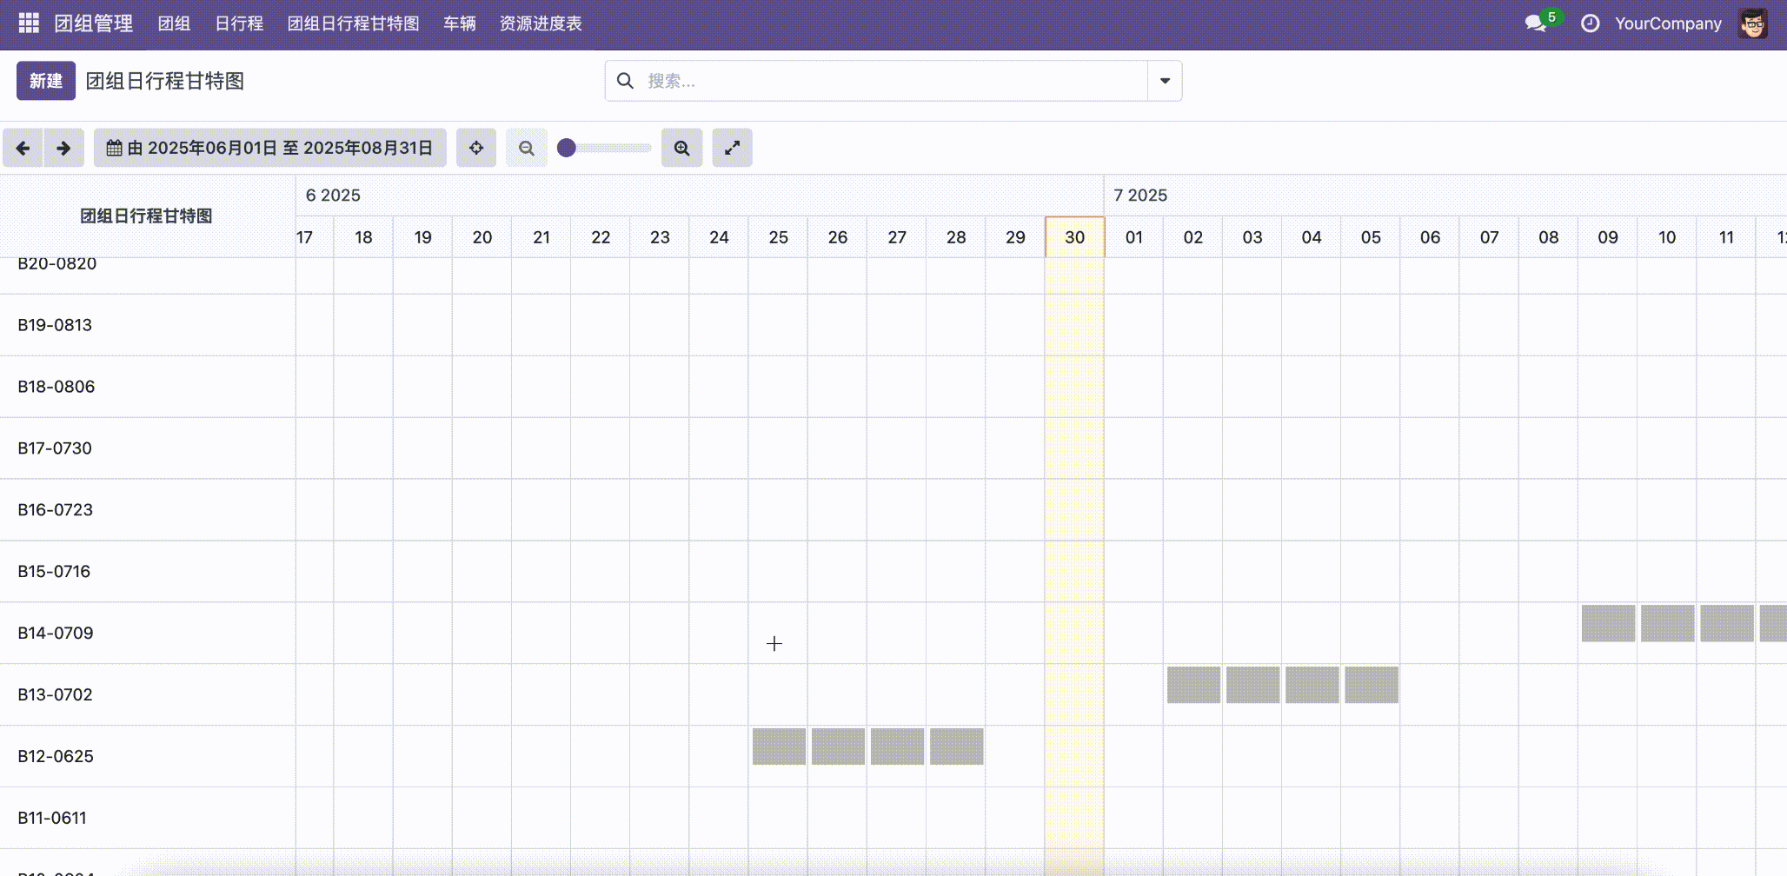
Task: Open the 车辆 menu
Action: point(460,23)
